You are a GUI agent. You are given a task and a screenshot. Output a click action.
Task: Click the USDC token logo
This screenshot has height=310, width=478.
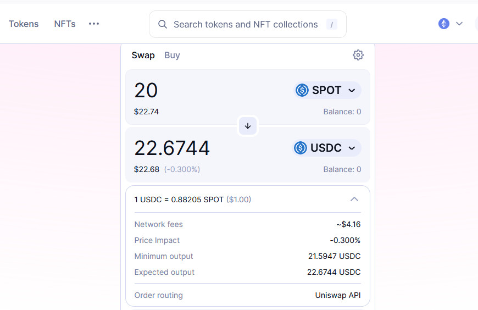coord(301,148)
